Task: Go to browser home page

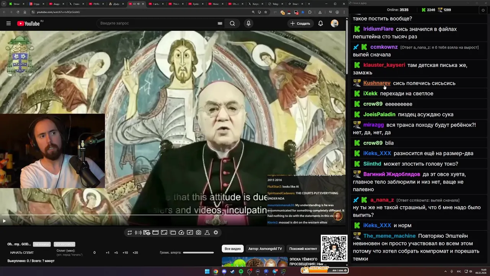Action: tap(25, 12)
